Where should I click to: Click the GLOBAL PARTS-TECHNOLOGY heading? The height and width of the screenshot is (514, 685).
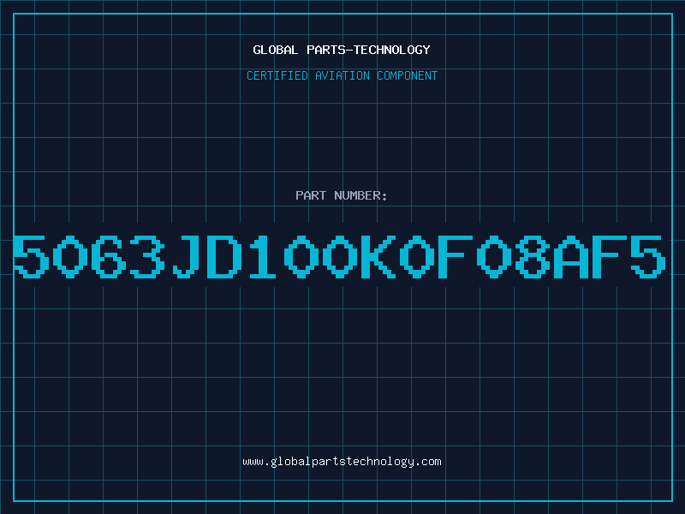tap(342, 50)
